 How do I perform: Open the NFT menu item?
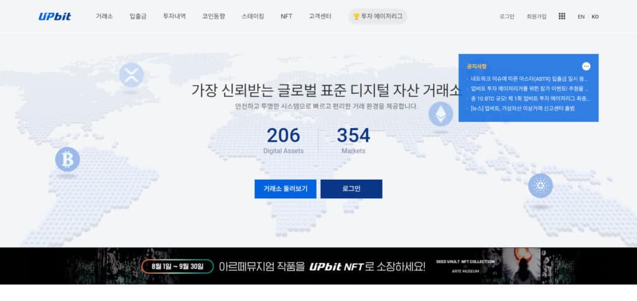click(286, 17)
